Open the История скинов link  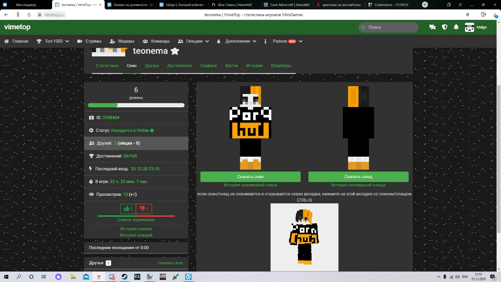click(x=136, y=229)
